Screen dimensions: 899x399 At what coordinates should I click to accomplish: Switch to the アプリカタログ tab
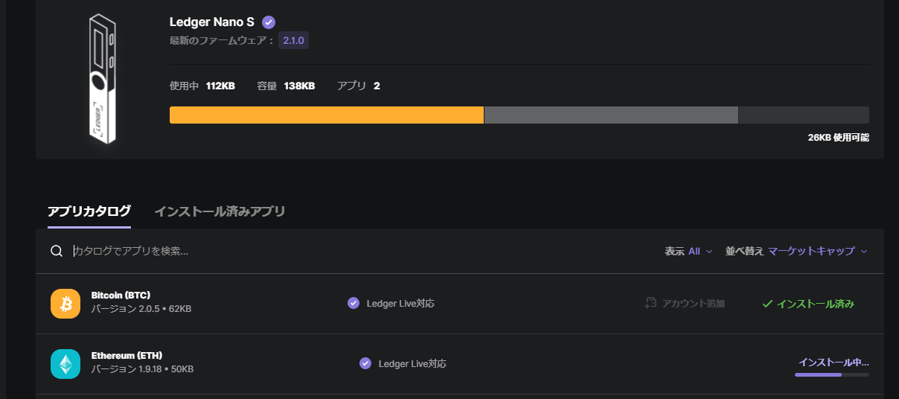89,211
